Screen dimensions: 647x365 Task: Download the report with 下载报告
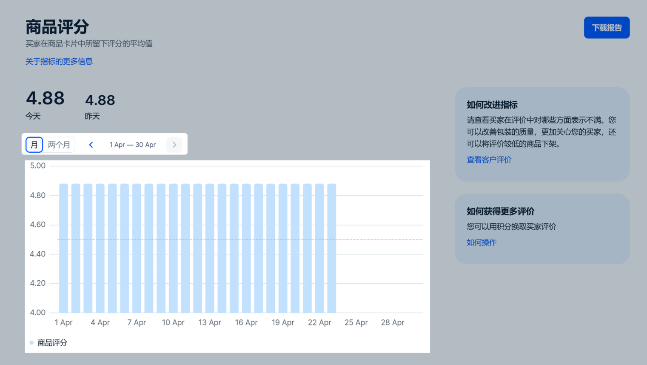(x=606, y=28)
